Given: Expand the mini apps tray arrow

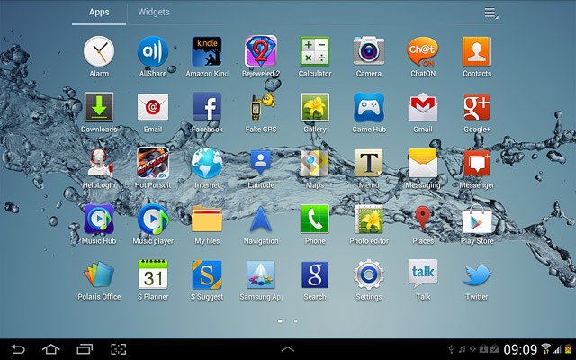Looking at the screenshot, I should point(288,349).
